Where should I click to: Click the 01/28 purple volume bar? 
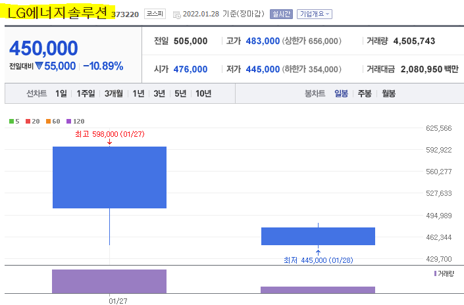(x=318, y=290)
